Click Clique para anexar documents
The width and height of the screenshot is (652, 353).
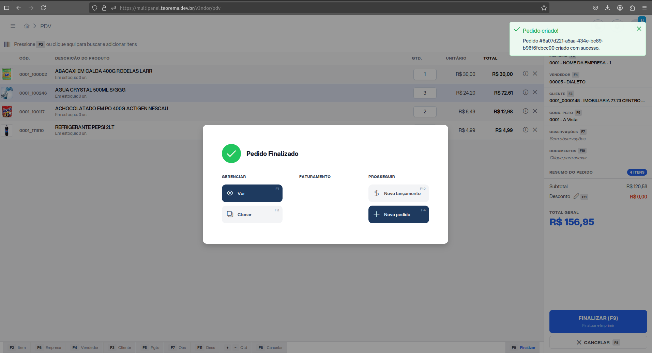[x=568, y=158]
